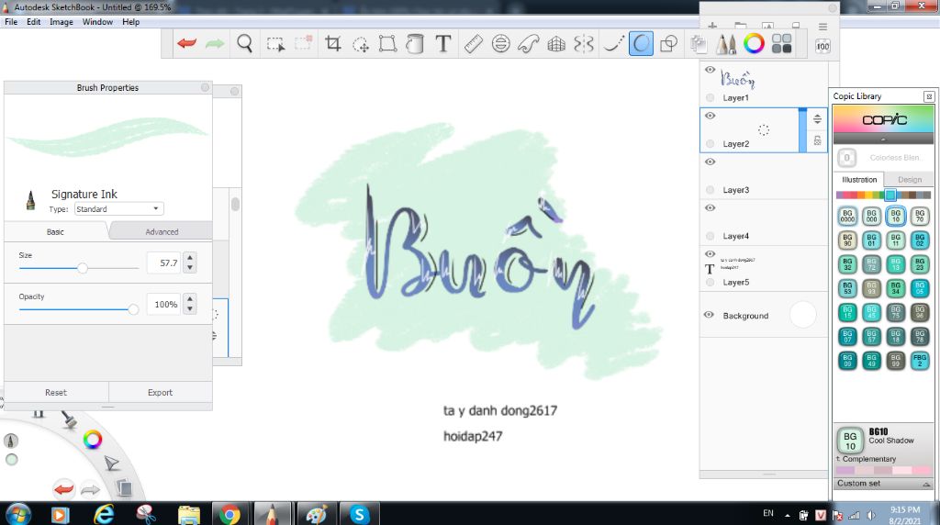Open the Color Editor wheel in the toolbar

pos(755,43)
